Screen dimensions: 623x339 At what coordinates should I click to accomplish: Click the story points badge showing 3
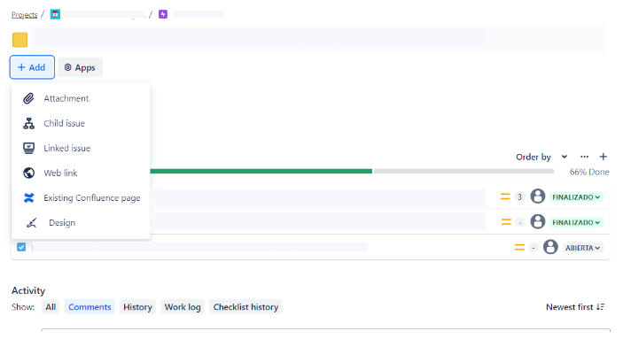pos(519,196)
